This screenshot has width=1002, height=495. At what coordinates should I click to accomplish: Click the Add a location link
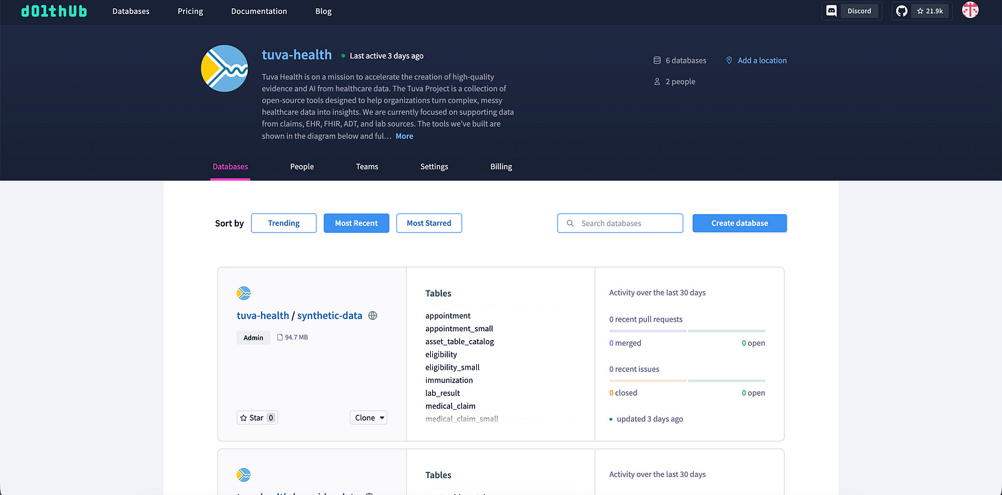click(762, 61)
